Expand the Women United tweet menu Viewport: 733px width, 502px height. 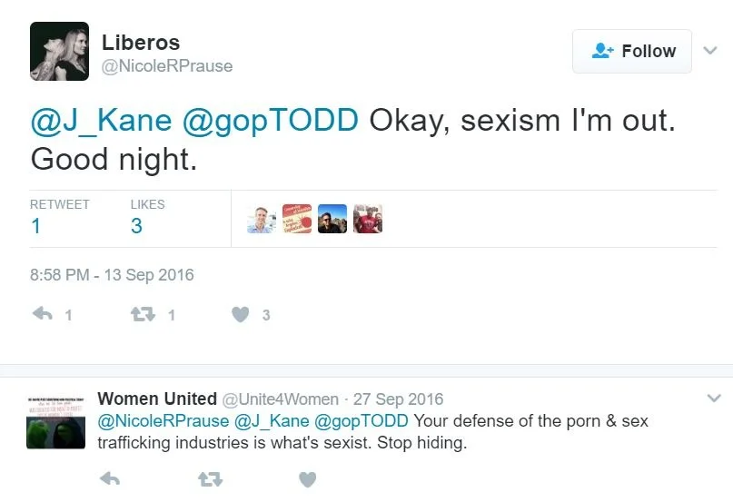point(714,399)
